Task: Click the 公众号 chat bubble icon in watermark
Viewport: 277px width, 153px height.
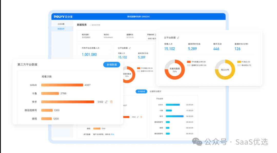Action: pos(196,142)
